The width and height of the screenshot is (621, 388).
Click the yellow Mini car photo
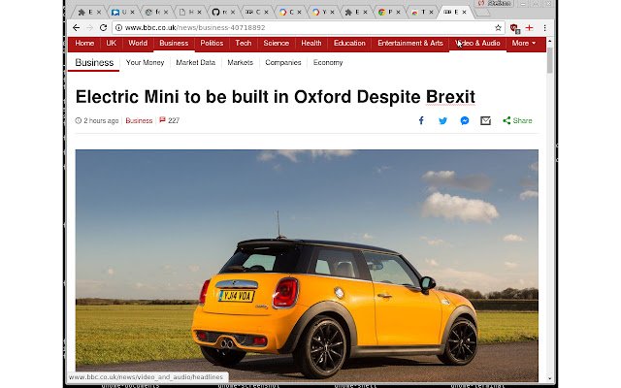coord(307,265)
